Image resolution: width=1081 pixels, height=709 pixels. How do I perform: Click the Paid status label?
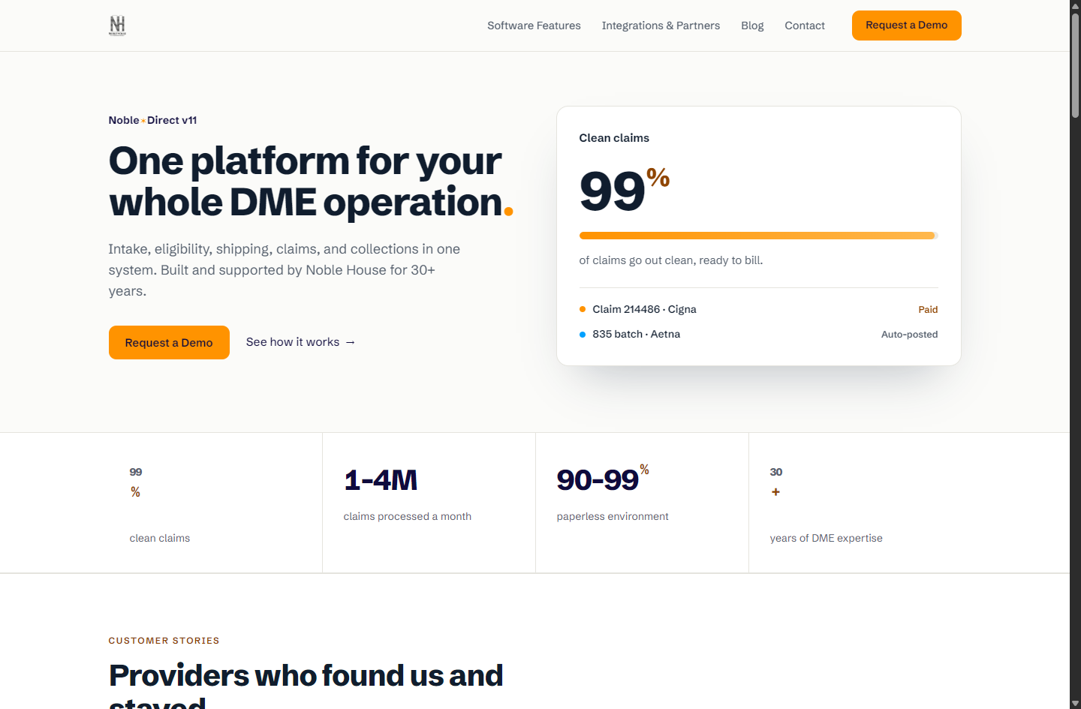pos(928,309)
